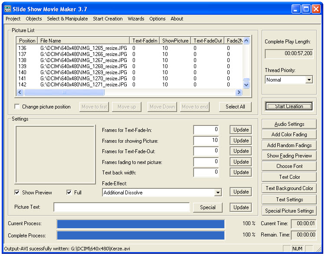The height and width of the screenshot is (256, 325).
Task: Click the picture list scroll right arrow
Action: pos(239,92)
